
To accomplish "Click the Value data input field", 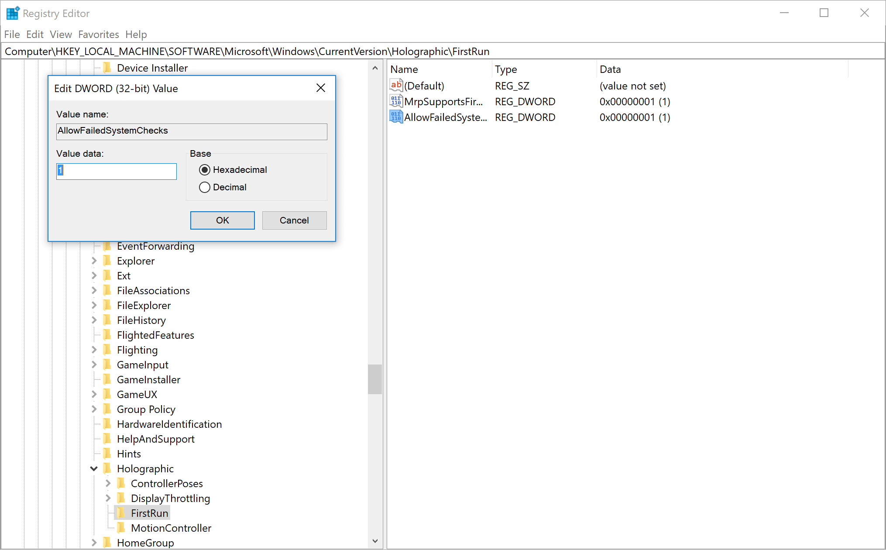I will pyautogui.click(x=117, y=171).
